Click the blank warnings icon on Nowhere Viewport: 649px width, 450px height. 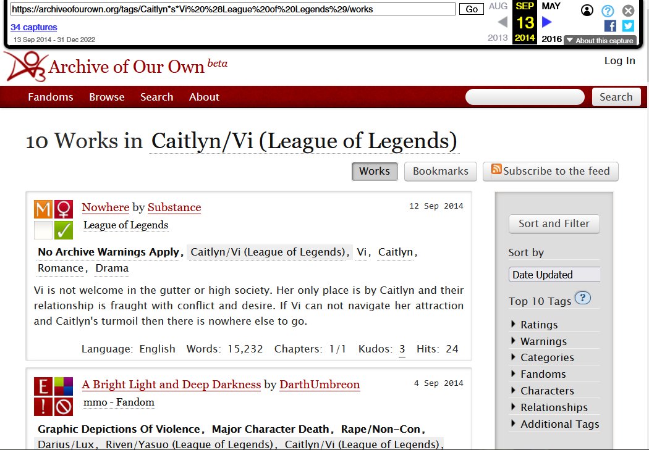click(43, 230)
